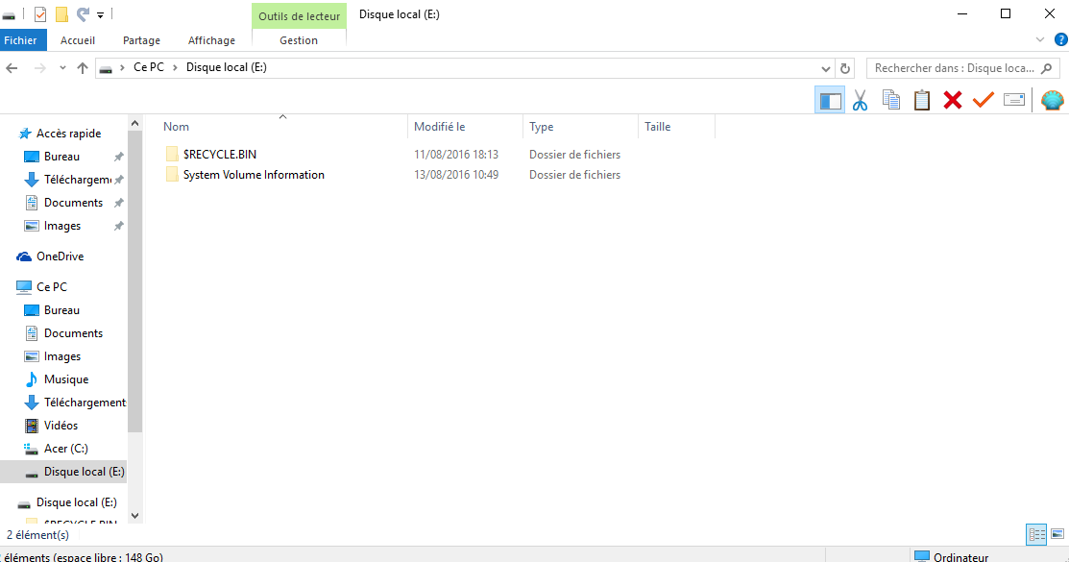Click the scissors Cut icon
Screen dimensions: 1069x562
[861, 100]
